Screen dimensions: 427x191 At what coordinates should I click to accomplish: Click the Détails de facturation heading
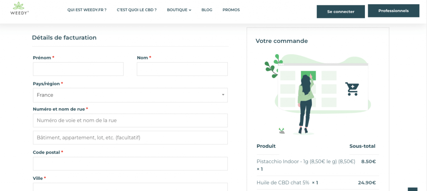click(x=64, y=38)
